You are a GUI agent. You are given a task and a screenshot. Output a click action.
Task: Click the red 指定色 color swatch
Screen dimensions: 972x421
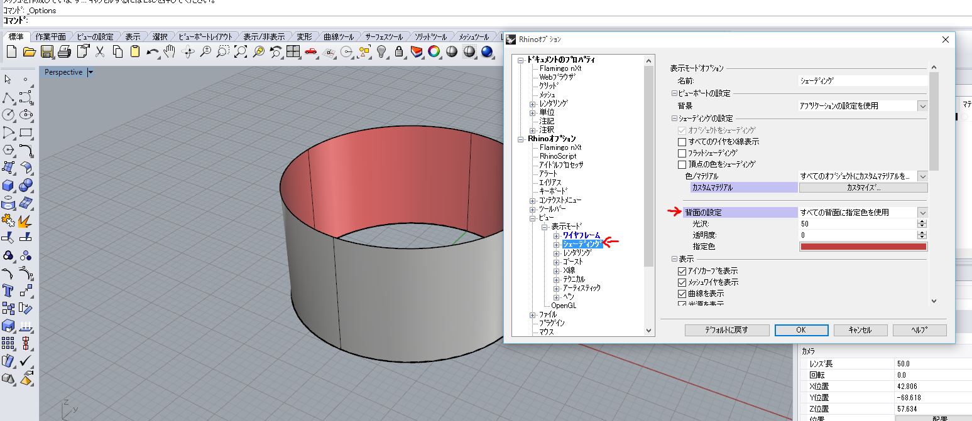863,247
